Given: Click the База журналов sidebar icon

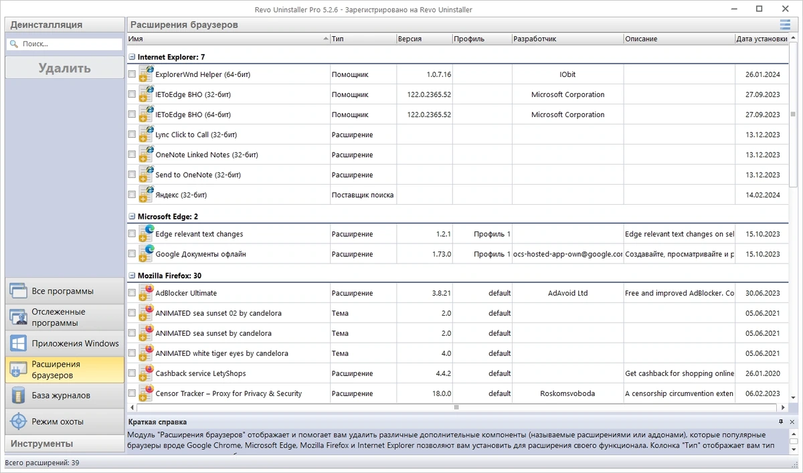Looking at the screenshot, I should point(19,395).
